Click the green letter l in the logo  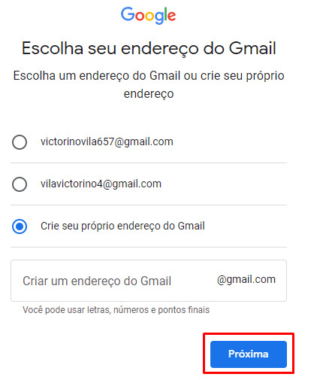click(x=165, y=14)
